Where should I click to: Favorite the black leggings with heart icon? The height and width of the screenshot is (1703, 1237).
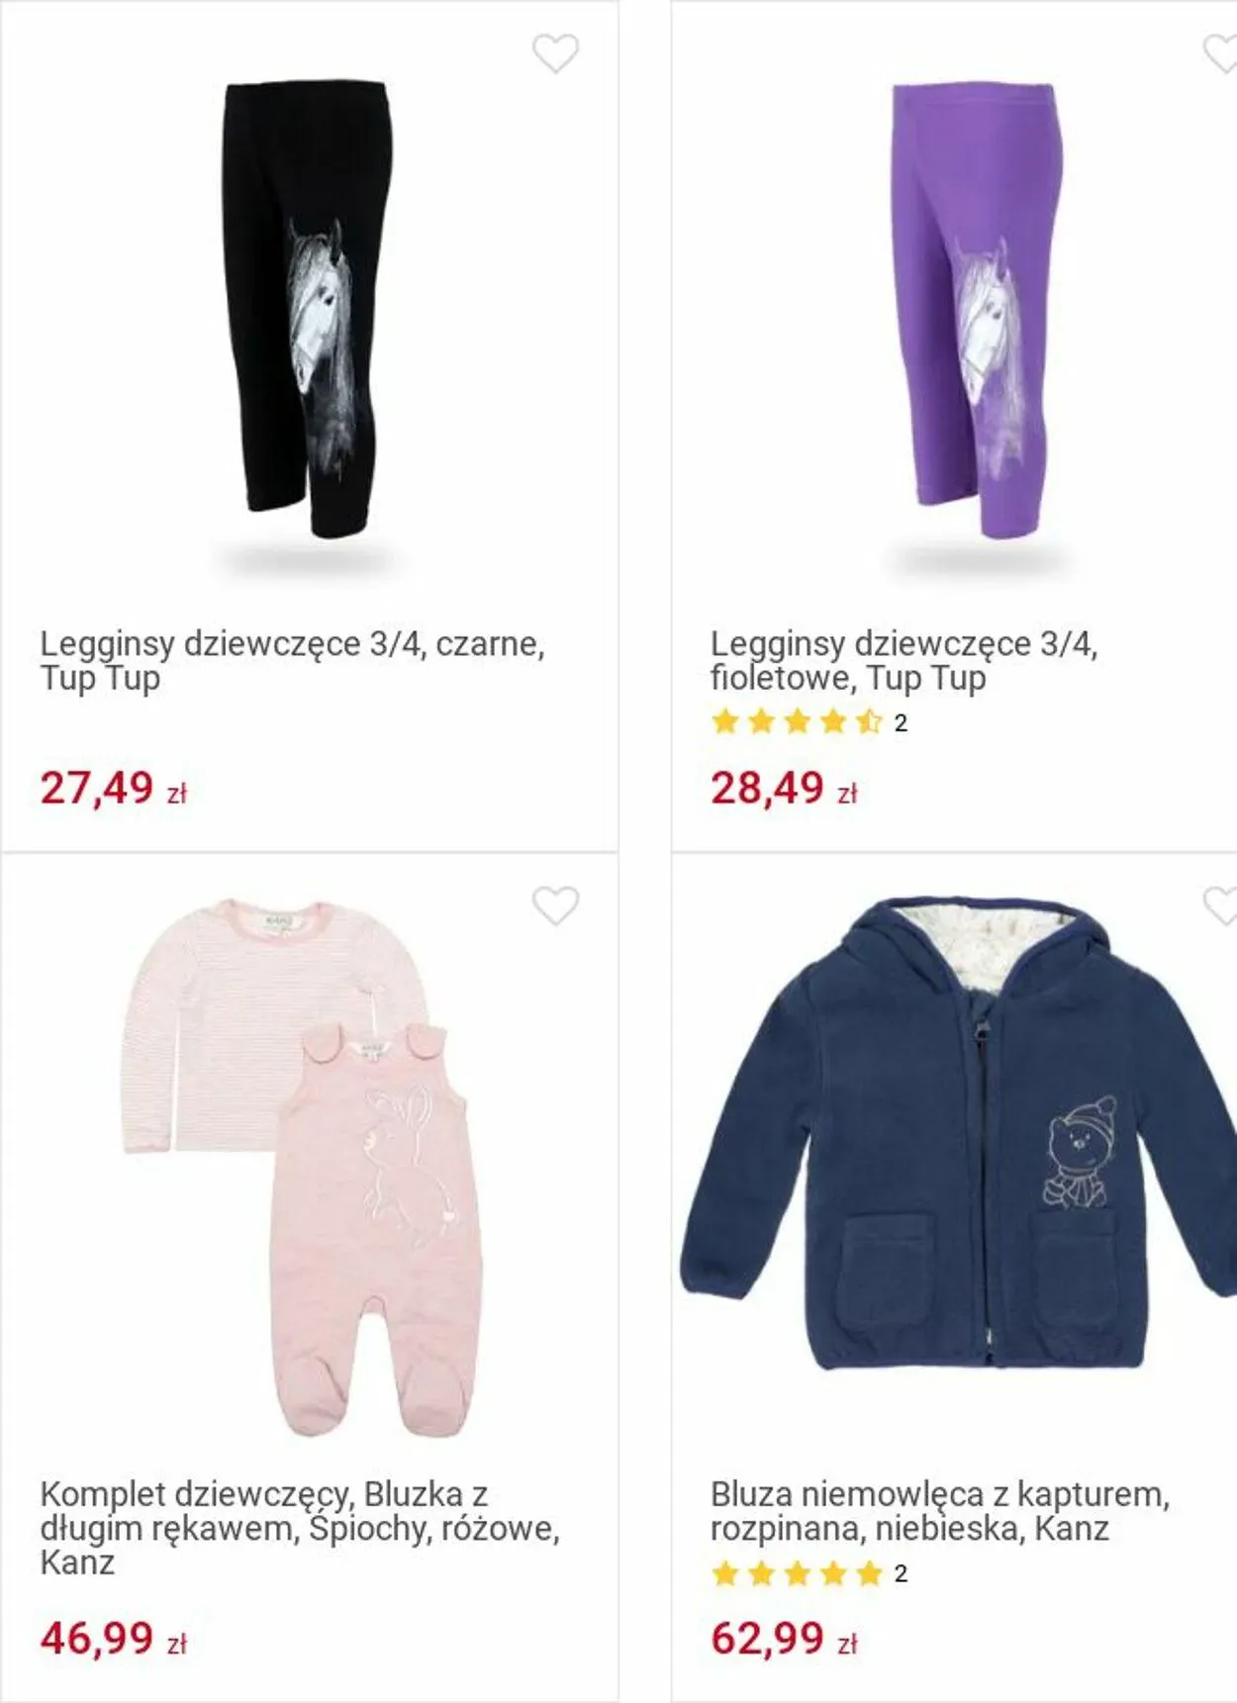(x=555, y=53)
